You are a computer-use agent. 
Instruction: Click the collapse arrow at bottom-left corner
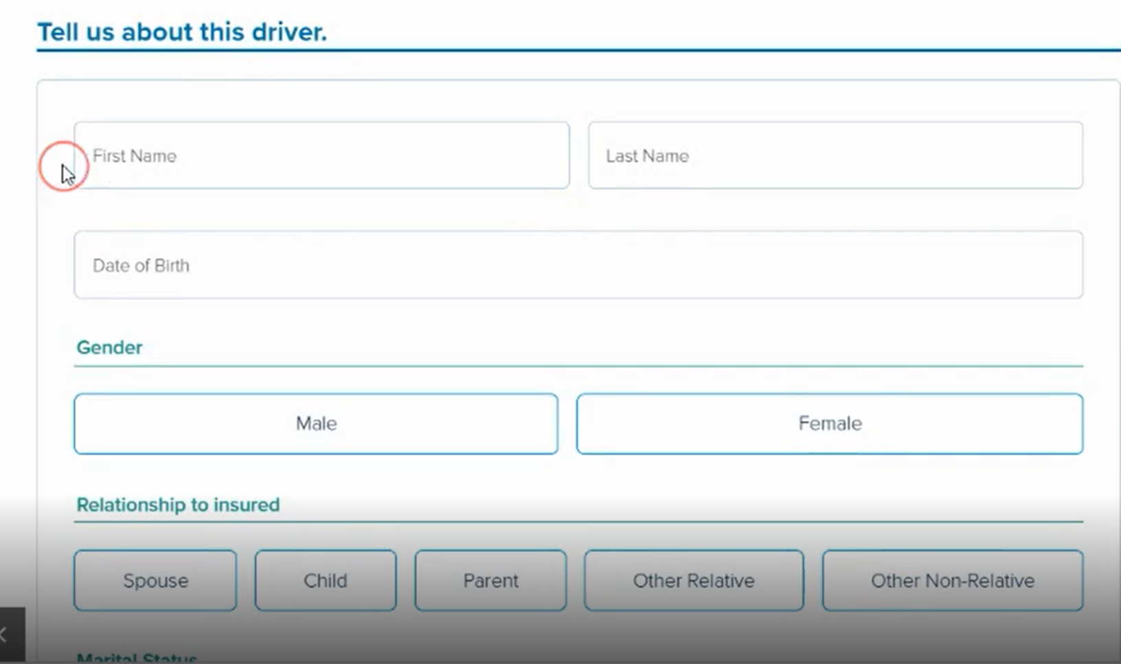click(12, 634)
